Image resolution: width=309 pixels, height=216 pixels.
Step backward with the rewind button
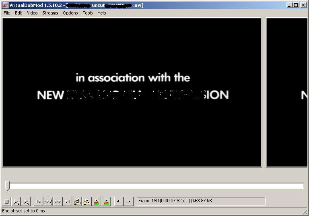click(48, 202)
